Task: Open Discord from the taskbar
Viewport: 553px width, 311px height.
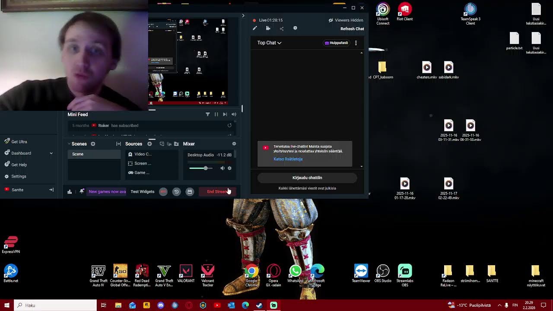Action: tap(161, 305)
